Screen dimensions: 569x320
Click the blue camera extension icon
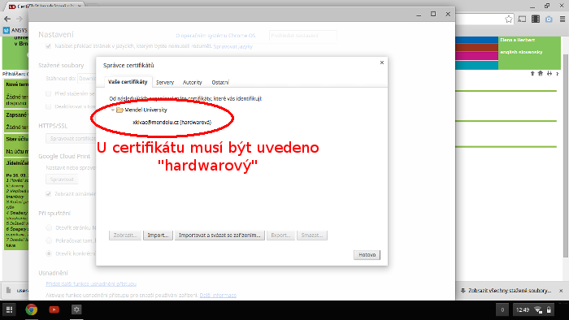[549, 19]
